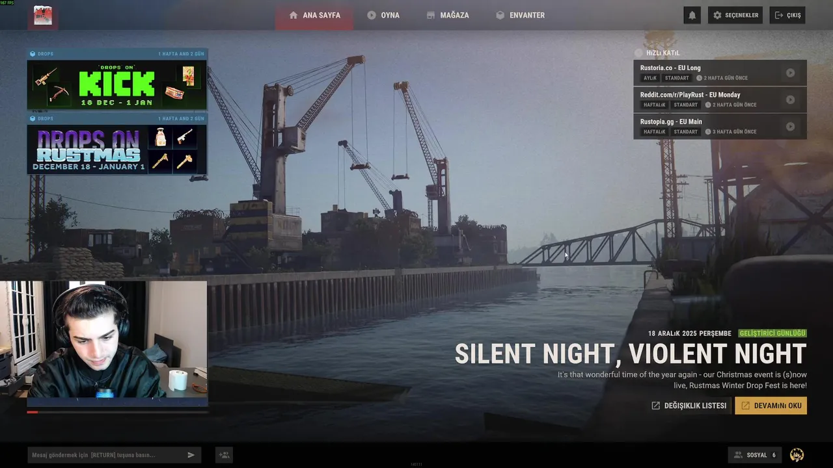This screenshot has width=833, height=468.
Task: Open the SOSYAL 6 social panel
Action: [x=755, y=455]
